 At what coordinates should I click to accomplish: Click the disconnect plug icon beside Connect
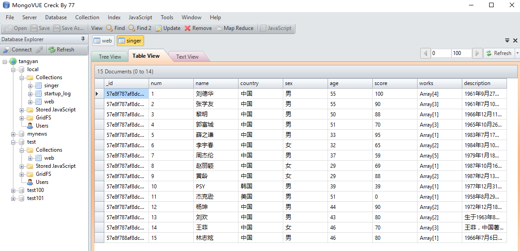coord(39,50)
